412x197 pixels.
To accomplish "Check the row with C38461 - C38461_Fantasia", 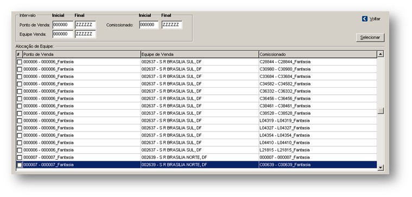I will click(20, 106).
